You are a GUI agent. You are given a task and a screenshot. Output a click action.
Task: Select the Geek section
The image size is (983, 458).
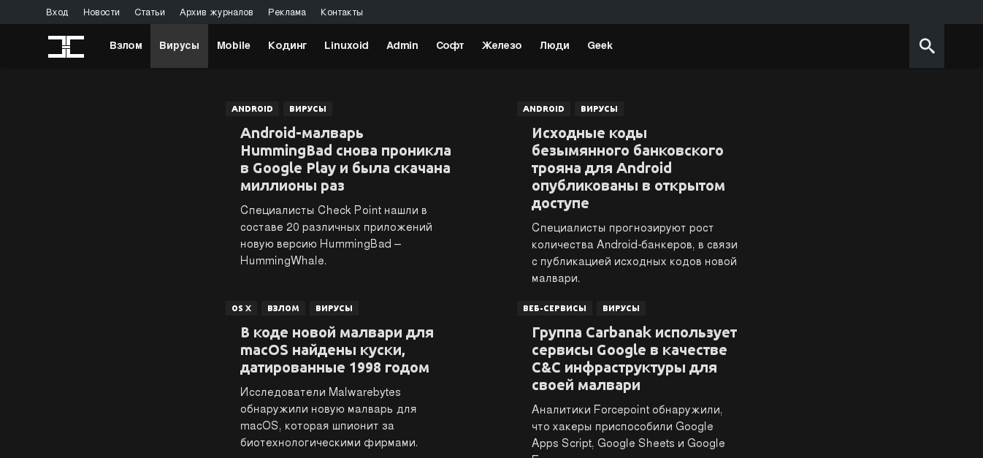600,45
